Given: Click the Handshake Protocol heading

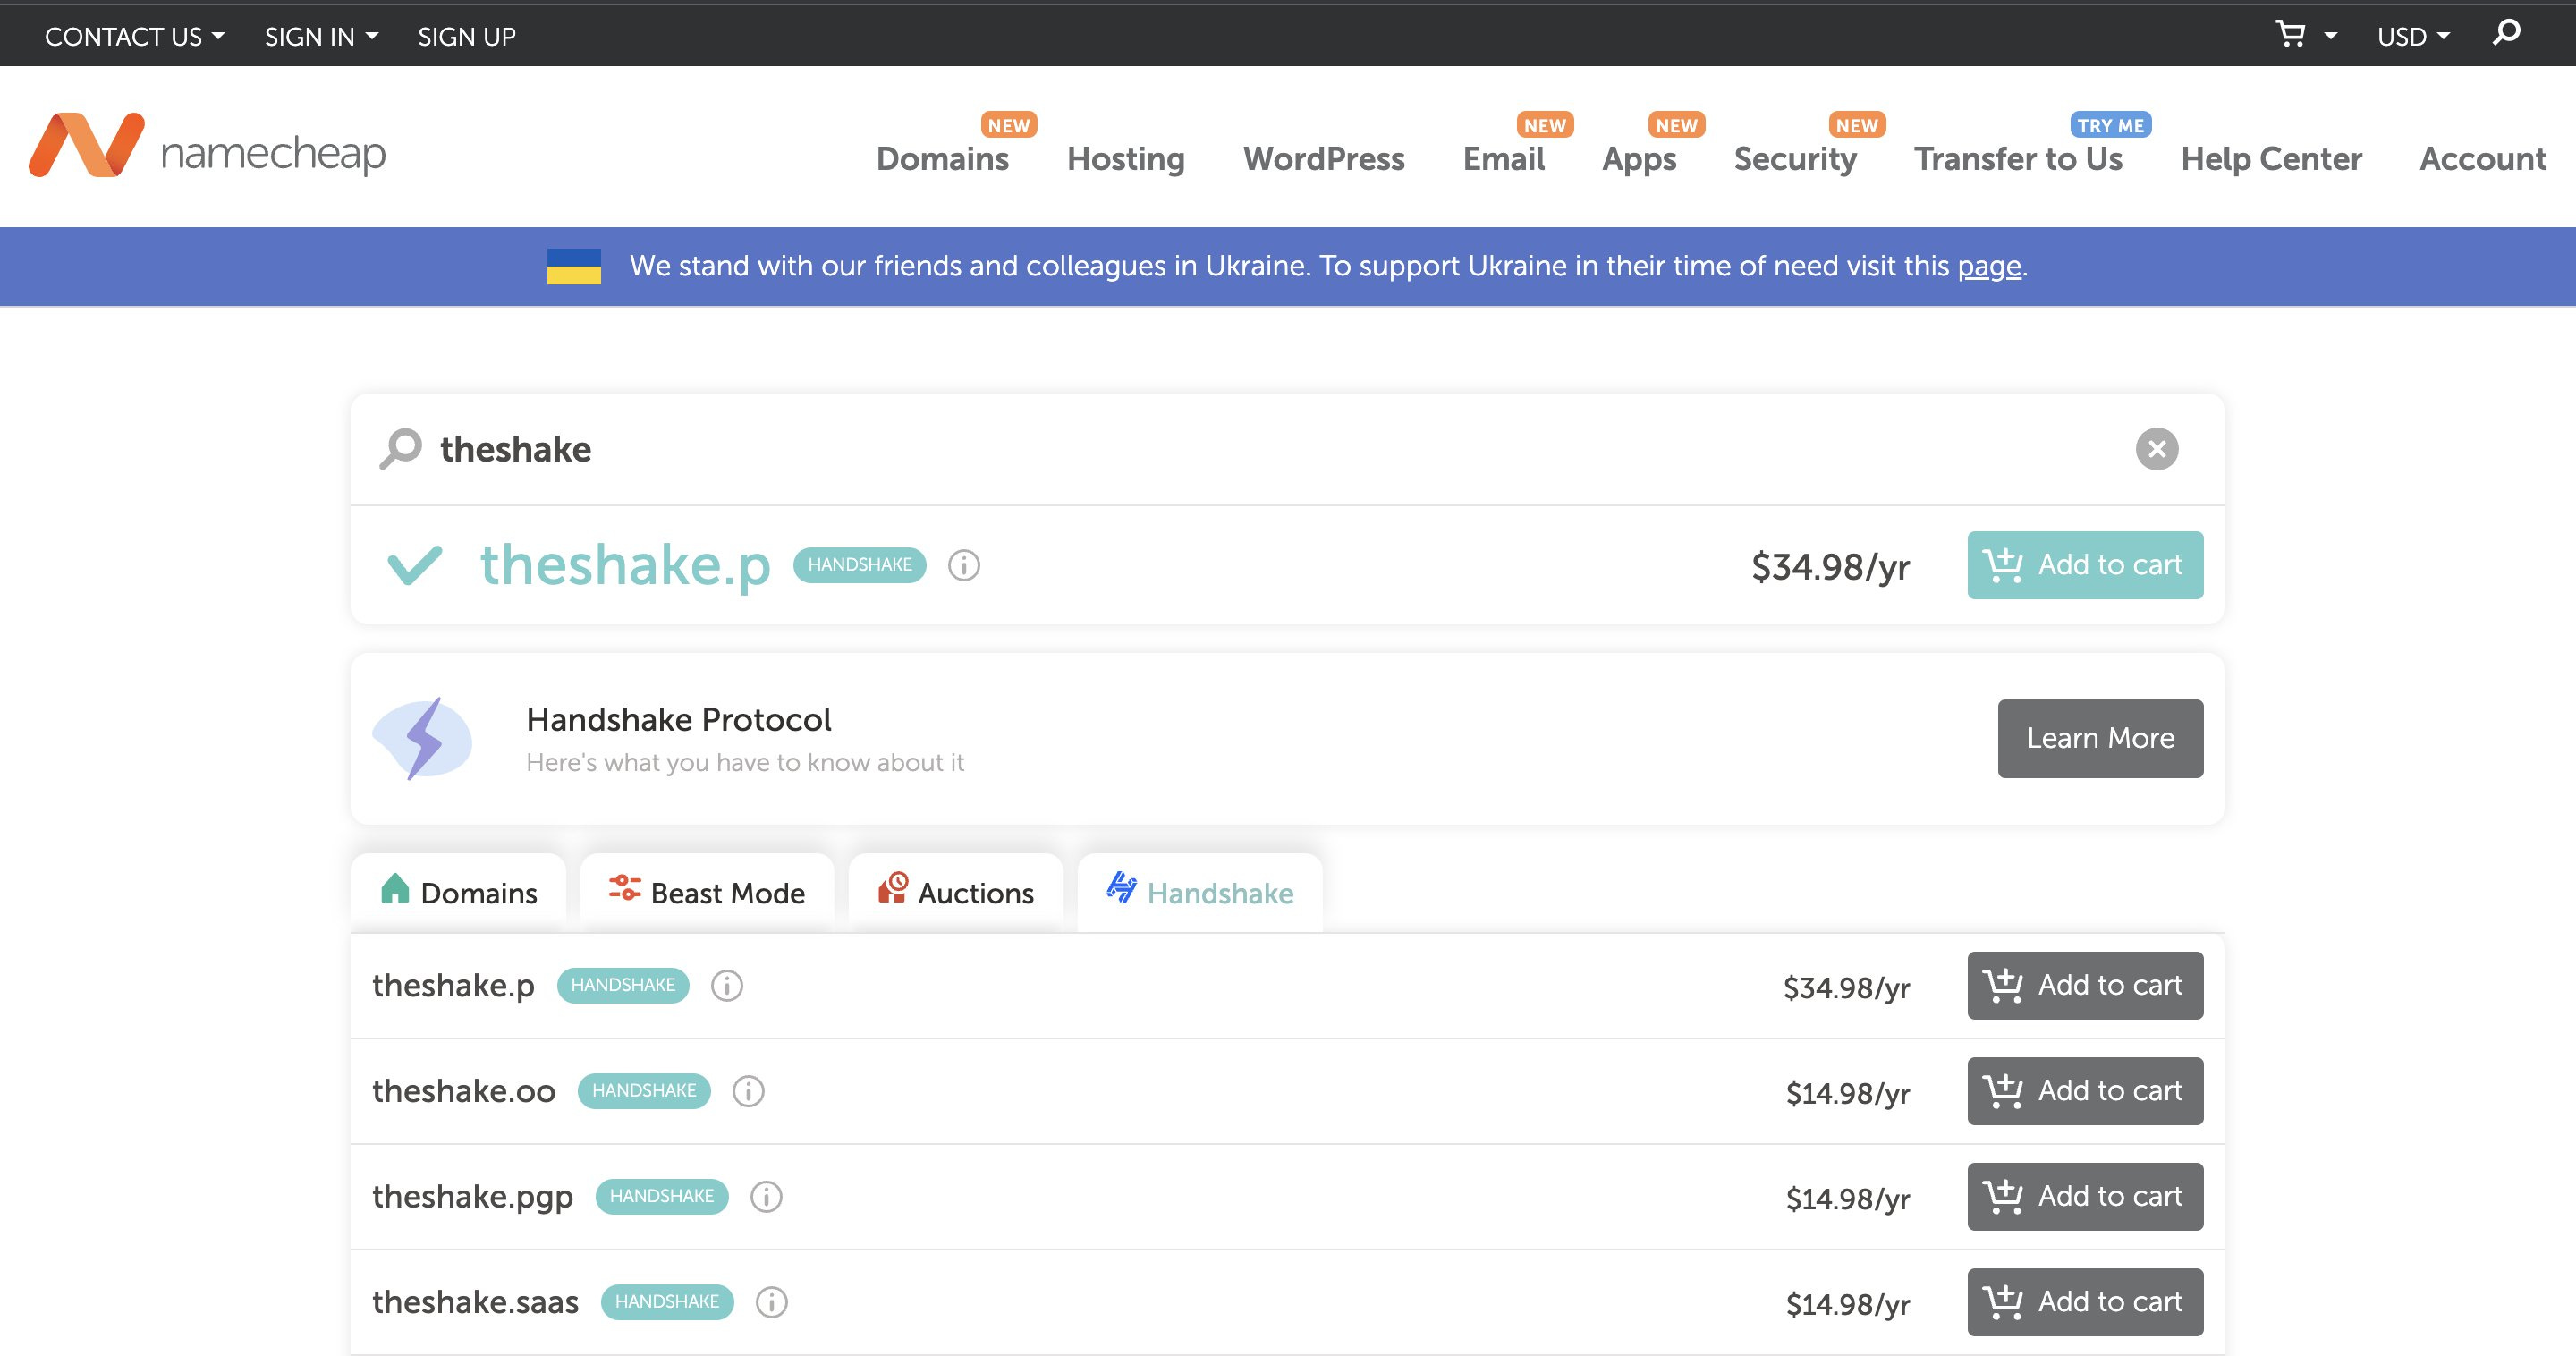Looking at the screenshot, I should pos(679,719).
